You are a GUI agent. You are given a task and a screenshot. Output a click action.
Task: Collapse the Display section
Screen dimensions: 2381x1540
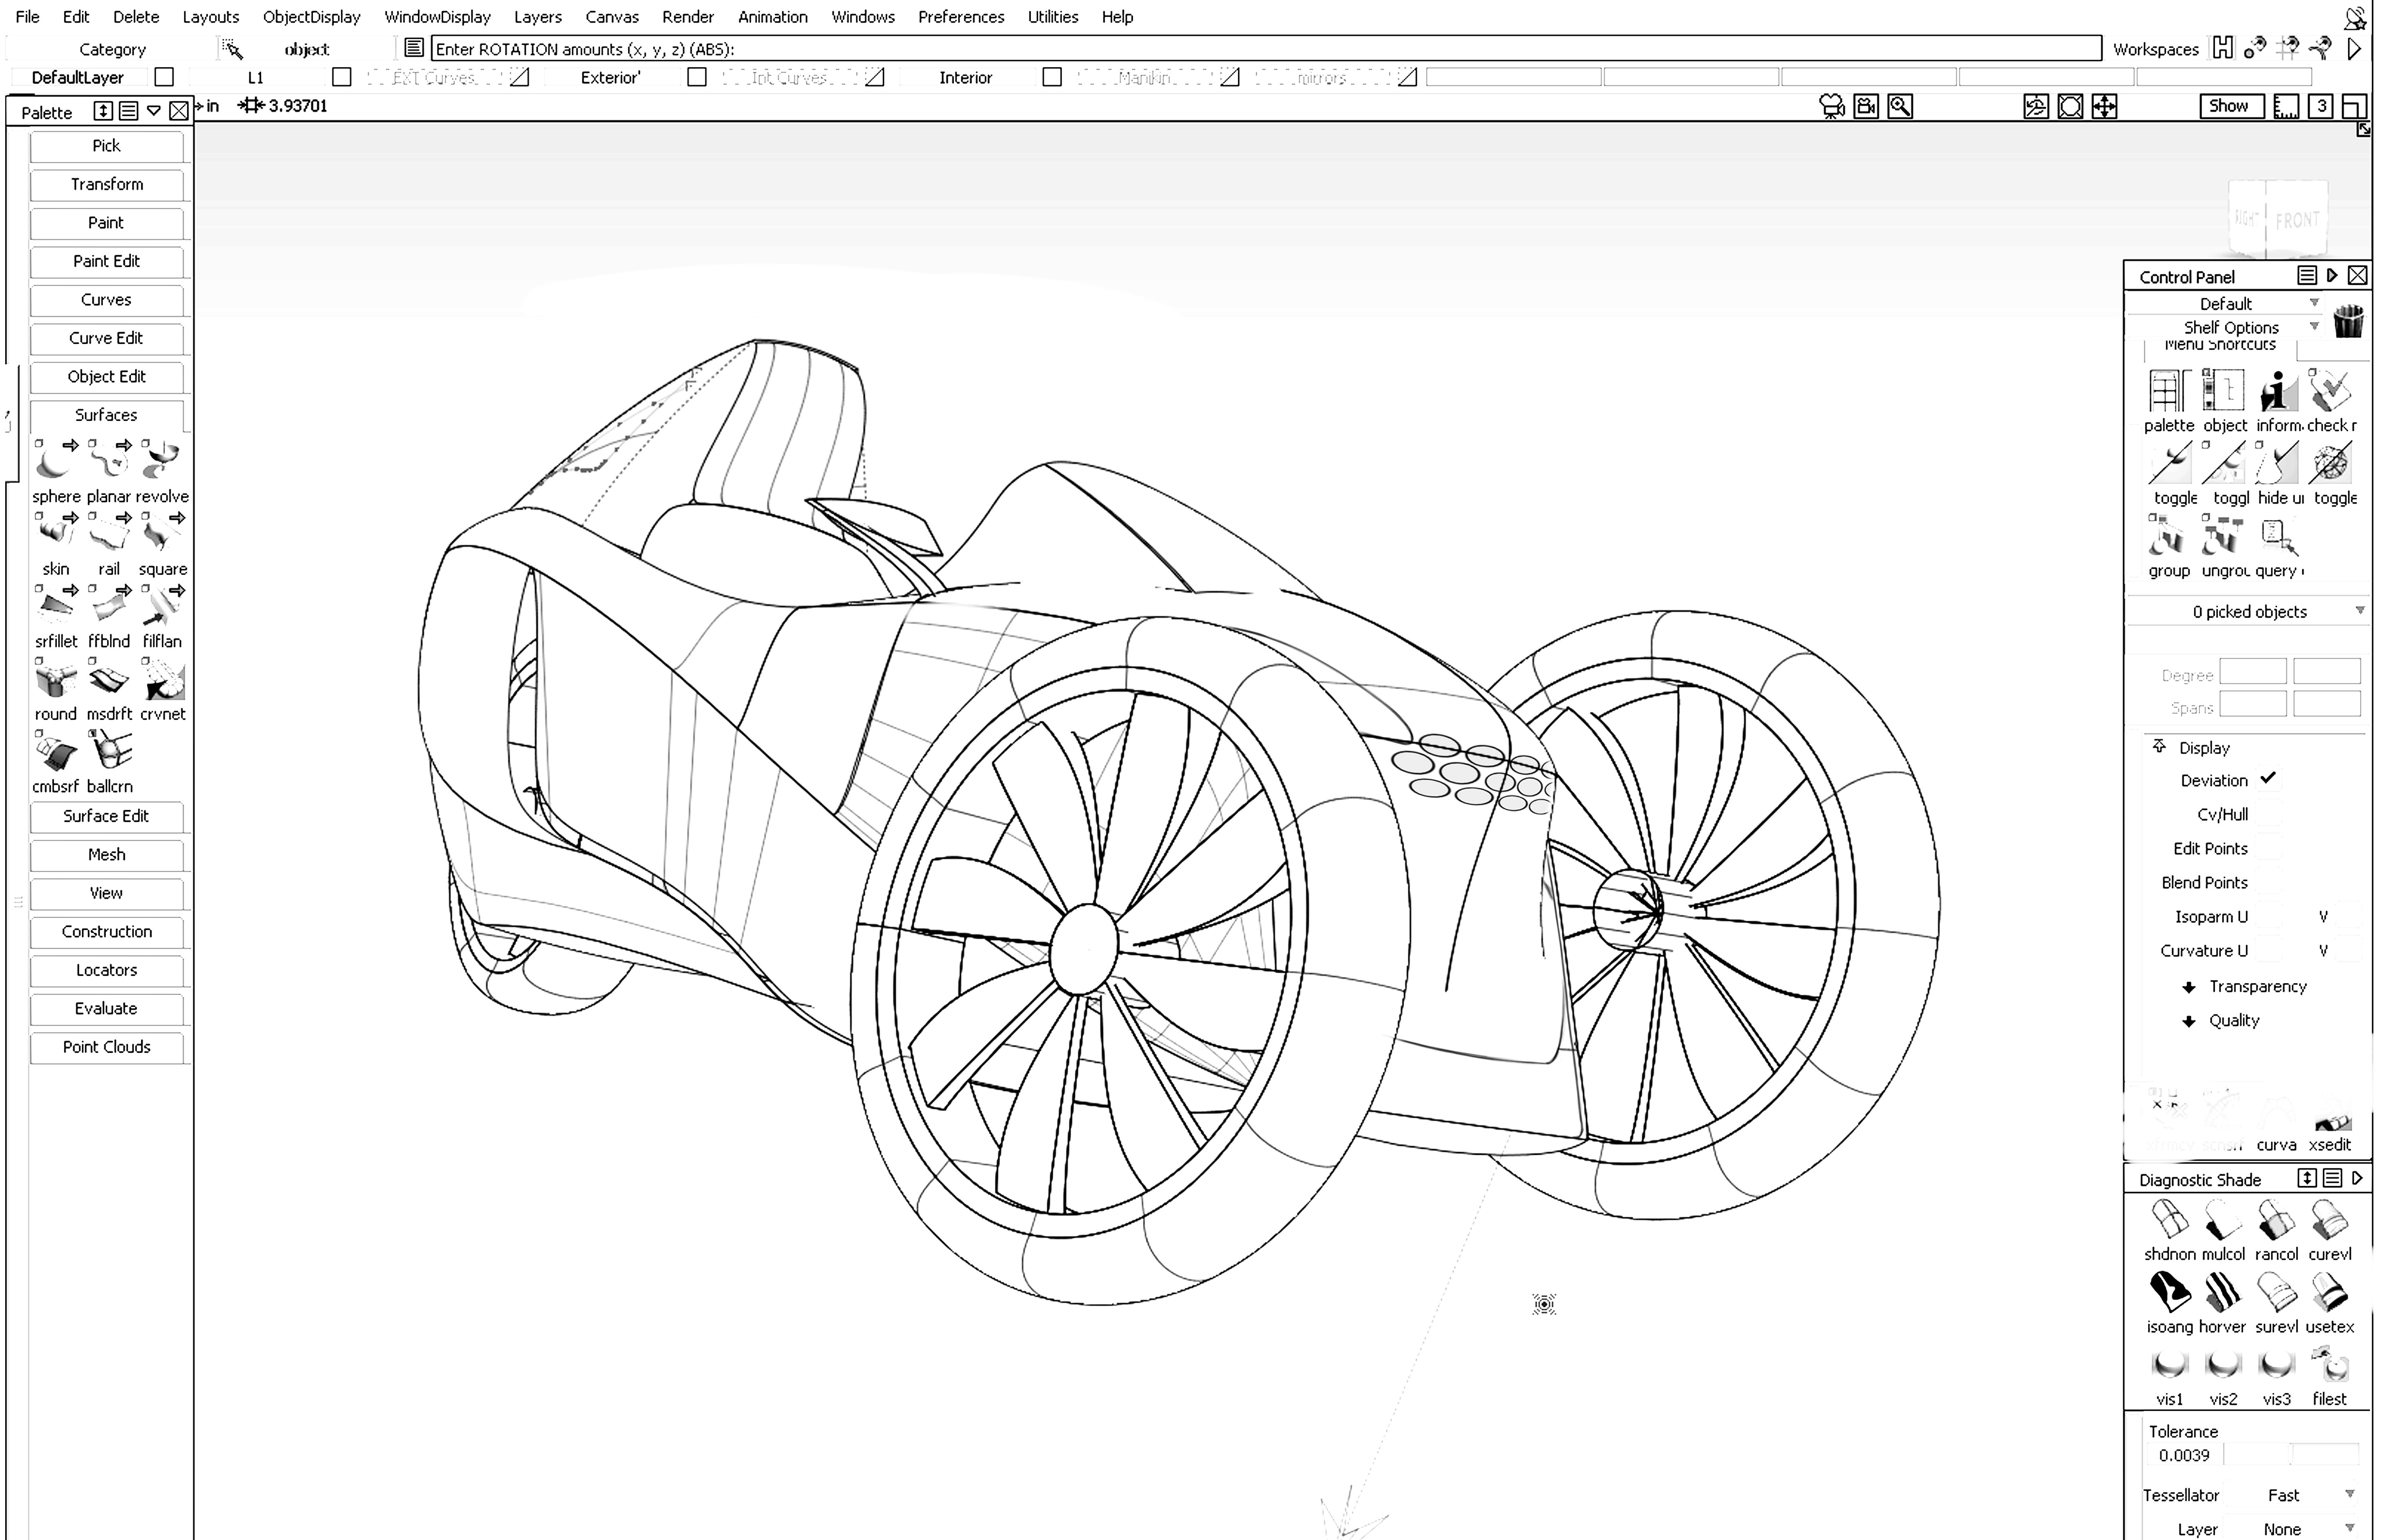click(x=2159, y=746)
